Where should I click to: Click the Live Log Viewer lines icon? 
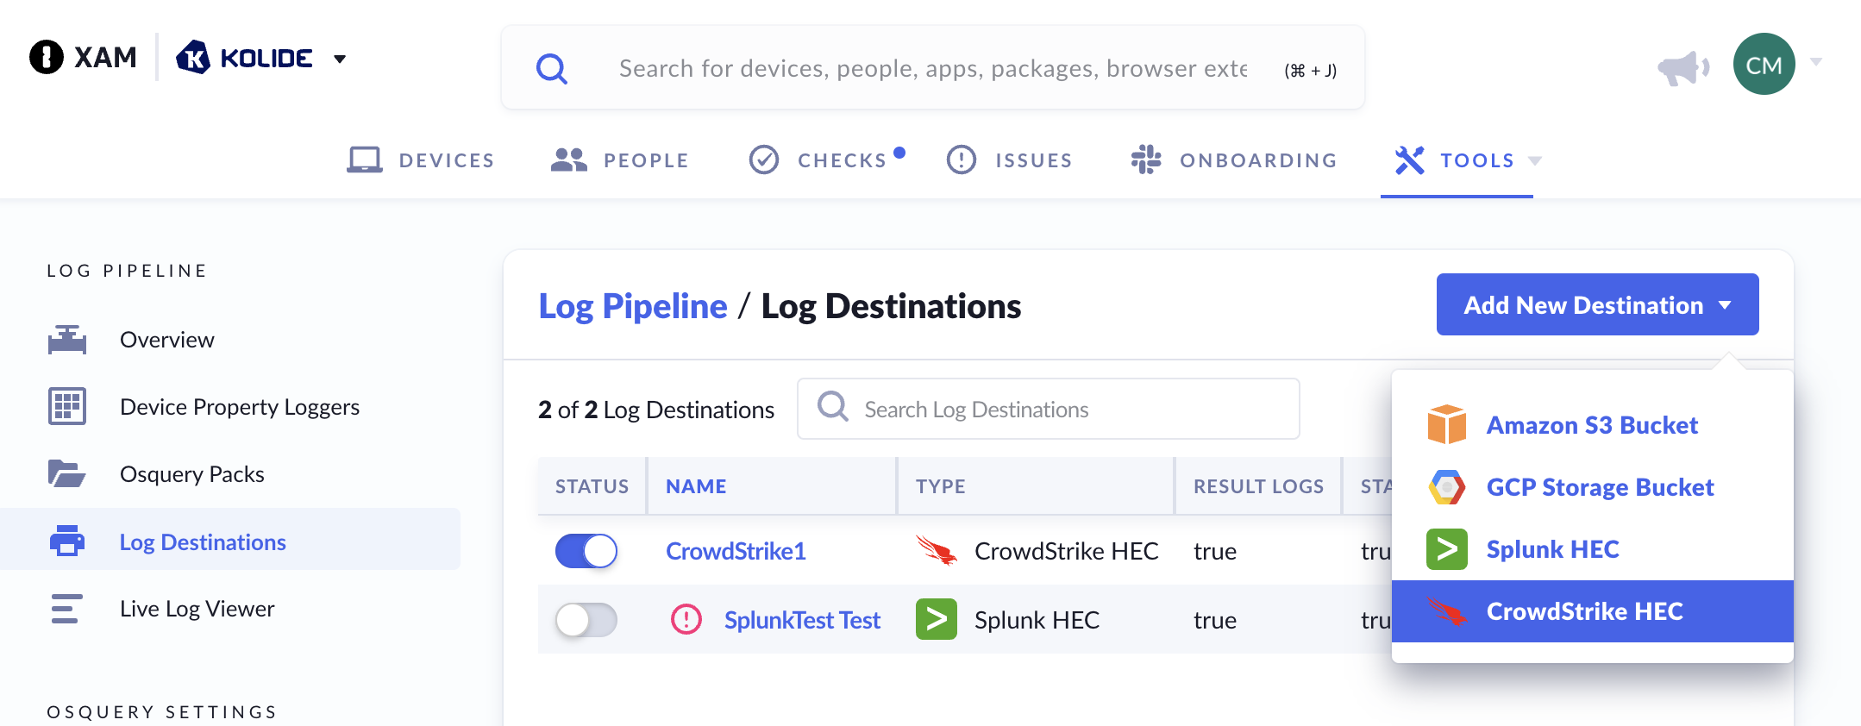pyautogui.click(x=67, y=609)
